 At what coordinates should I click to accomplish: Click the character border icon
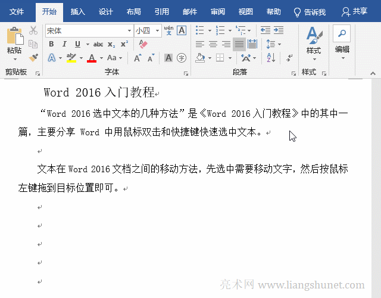pyautogui.click(x=182, y=30)
